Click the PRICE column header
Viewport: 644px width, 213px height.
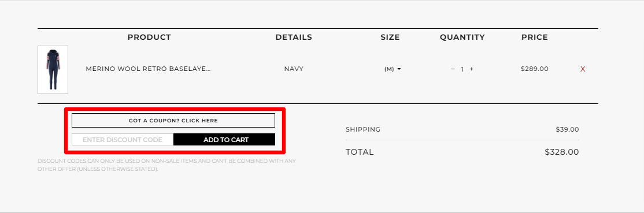[535, 38]
